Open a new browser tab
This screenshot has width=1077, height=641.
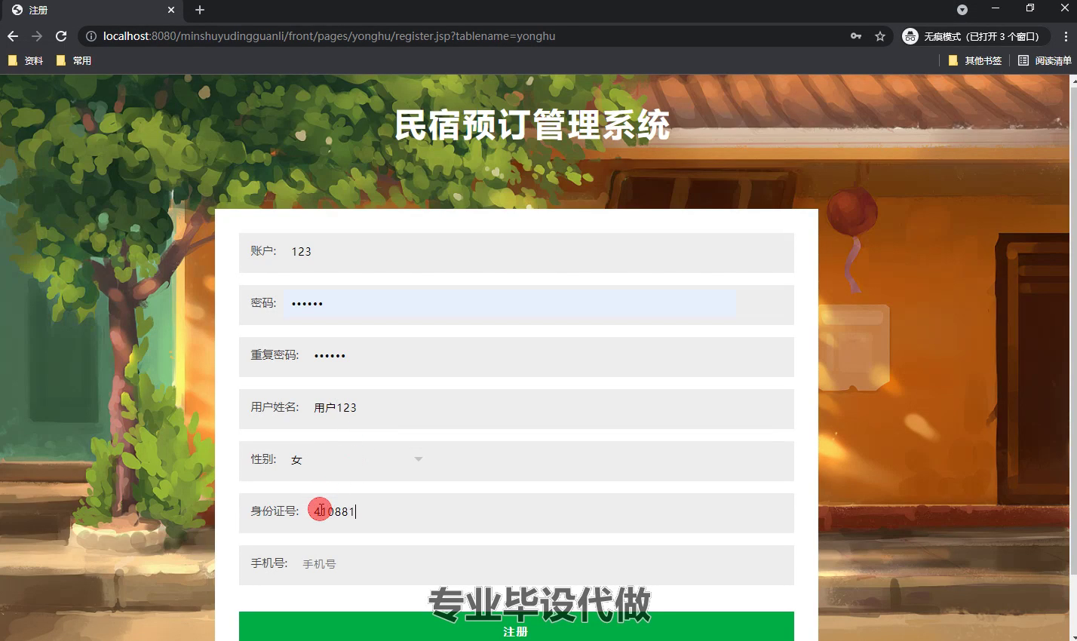(199, 10)
